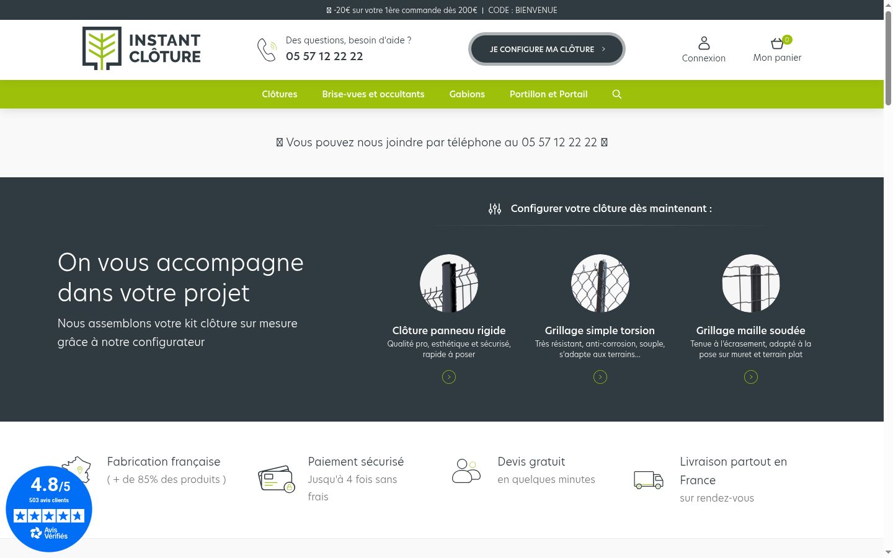This screenshot has width=893, height=558.
Task: Open search with the magnifying glass icon
Action: [616, 94]
